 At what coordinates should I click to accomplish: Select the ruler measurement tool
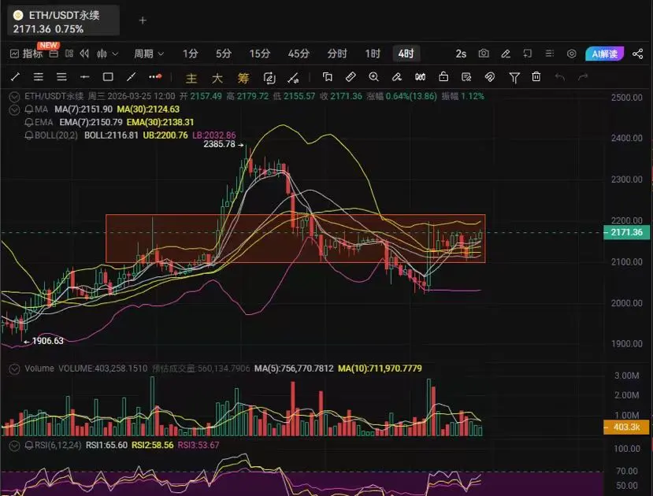(x=351, y=77)
